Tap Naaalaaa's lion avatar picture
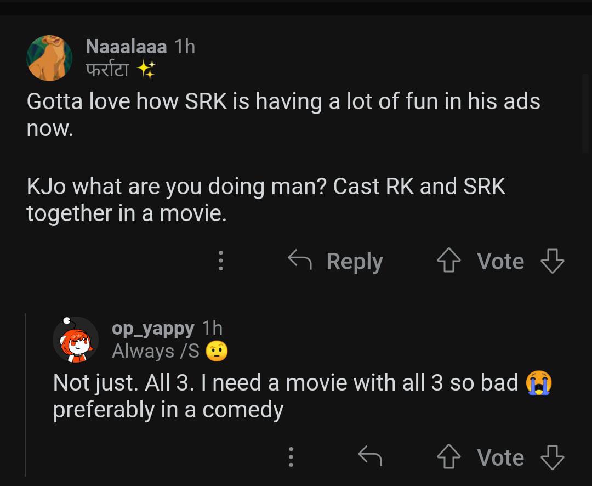Screen dimensions: 592x486 coord(50,58)
